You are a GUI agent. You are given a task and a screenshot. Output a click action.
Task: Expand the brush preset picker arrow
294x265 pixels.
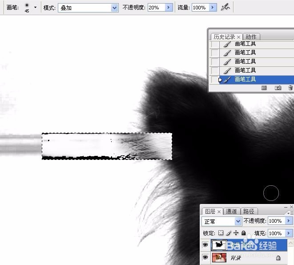[35, 8]
